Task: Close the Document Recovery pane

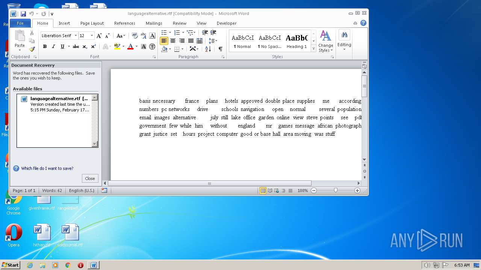Action: click(x=90, y=178)
